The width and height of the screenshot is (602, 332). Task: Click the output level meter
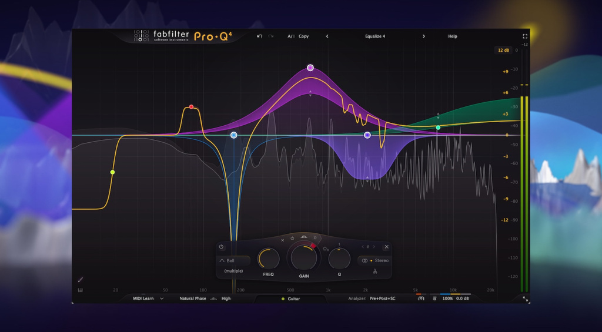524,171
